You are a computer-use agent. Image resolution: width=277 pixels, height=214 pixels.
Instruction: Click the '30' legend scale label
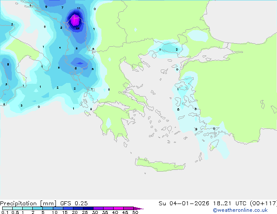pyautogui.click(x=95, y=212)
